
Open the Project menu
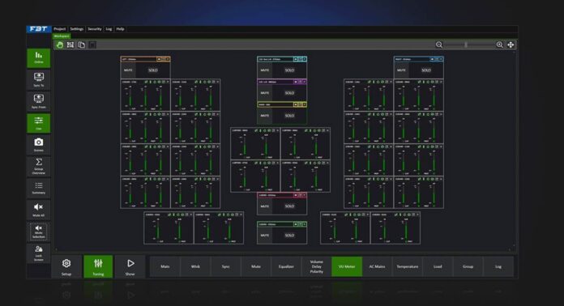60,29
